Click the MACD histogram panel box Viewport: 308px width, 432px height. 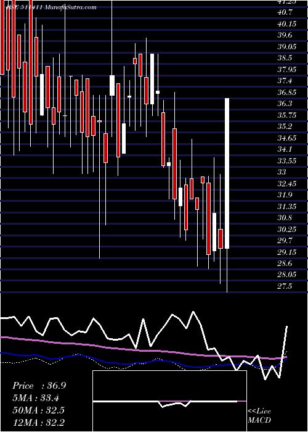click(169, 401)
